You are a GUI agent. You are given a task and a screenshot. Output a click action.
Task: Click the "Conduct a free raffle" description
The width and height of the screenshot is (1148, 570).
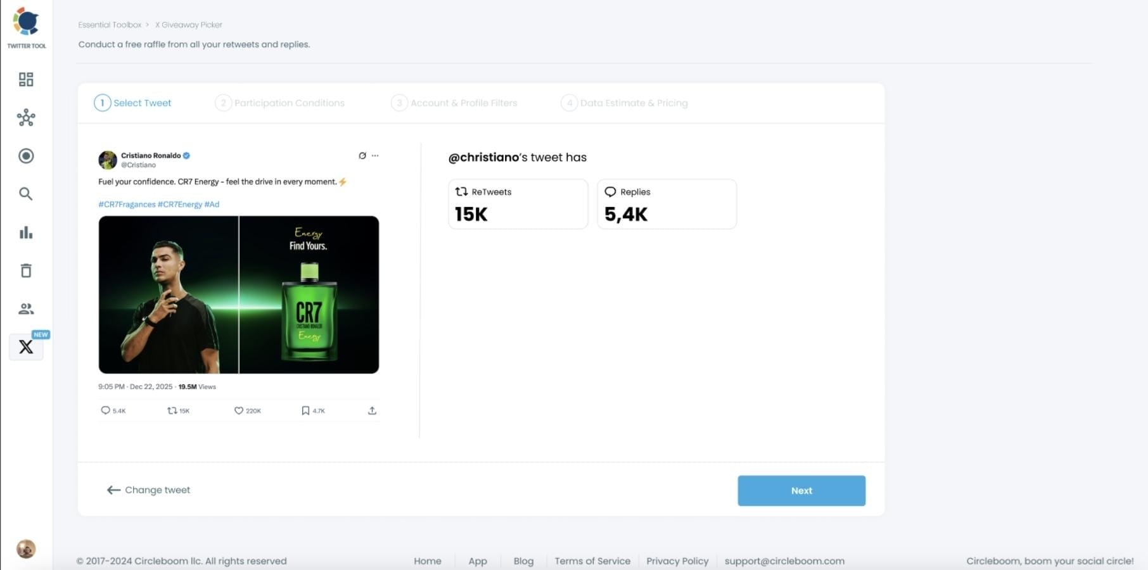(x=194, y=44)
